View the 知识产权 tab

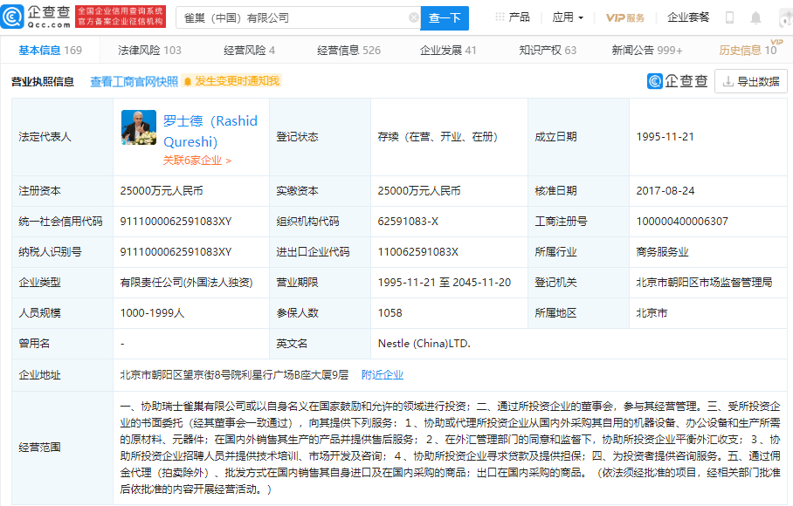pos(548,50)
